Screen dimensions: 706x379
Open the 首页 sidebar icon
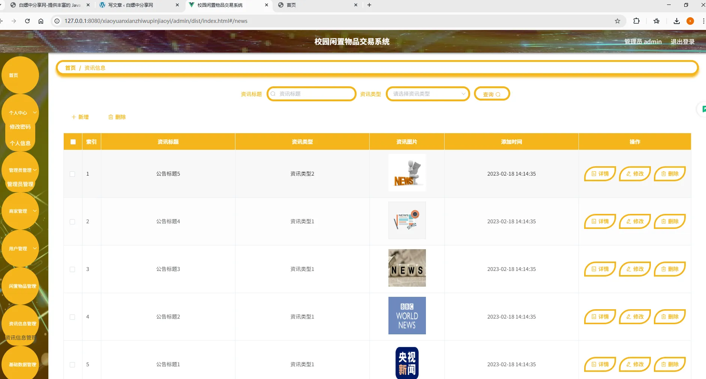(13, 75)
